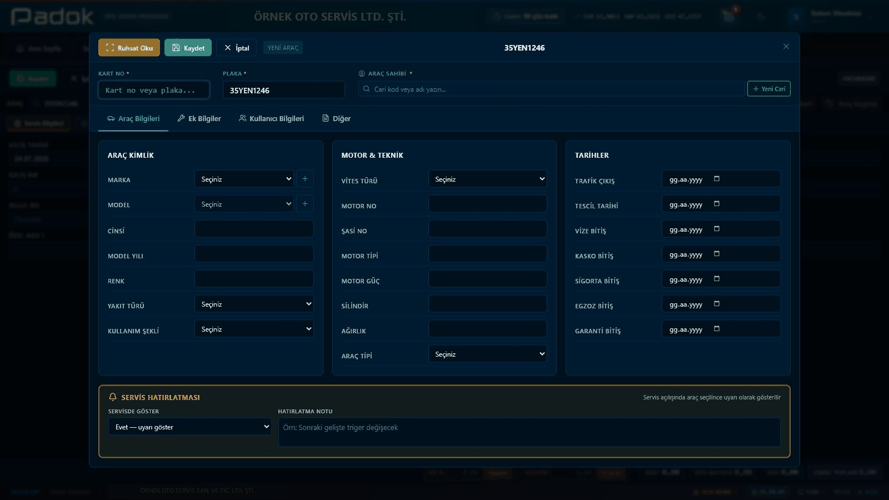This screenshot has width=889, height=500.
Task: Click the Renk text field
Action: [254, 279]
